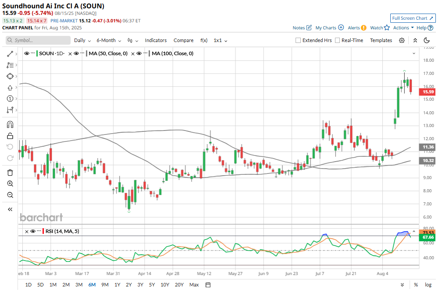Toggle percent scale on price axis
This screenshot has width=442, height=293.
[x=416, y=285]
